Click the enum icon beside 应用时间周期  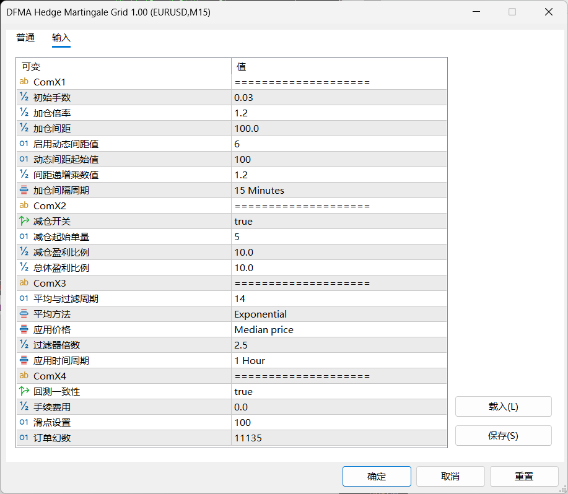24,360
